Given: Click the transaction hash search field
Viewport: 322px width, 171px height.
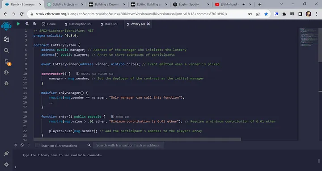Looking at the screenshot, I should point(128,145).
